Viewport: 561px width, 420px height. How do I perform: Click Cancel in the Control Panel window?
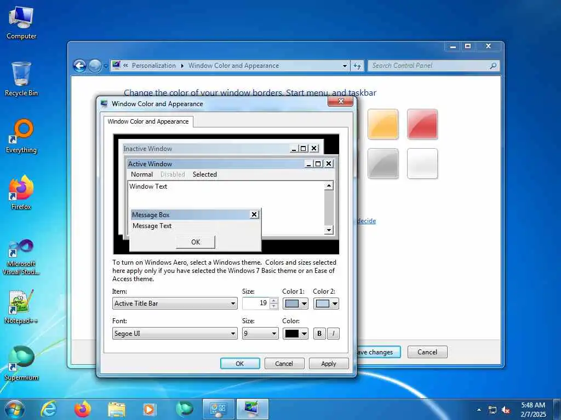[427, 352]
